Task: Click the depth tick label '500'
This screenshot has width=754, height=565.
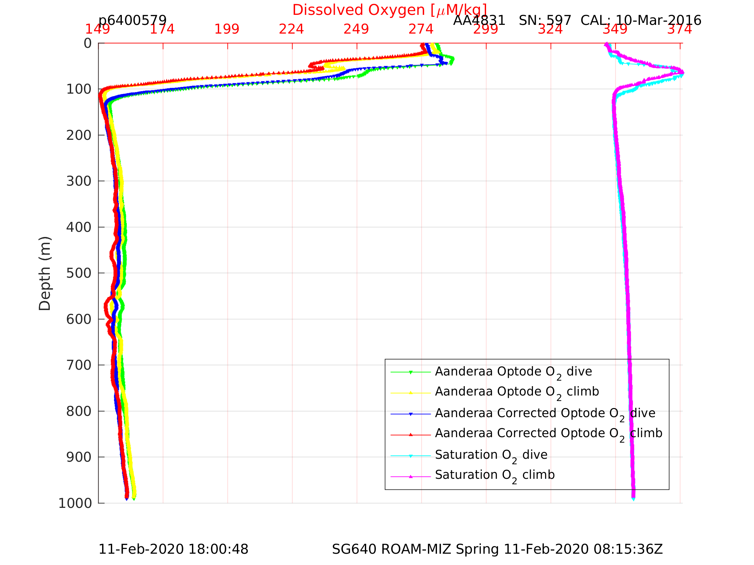Action: [79, 273]
